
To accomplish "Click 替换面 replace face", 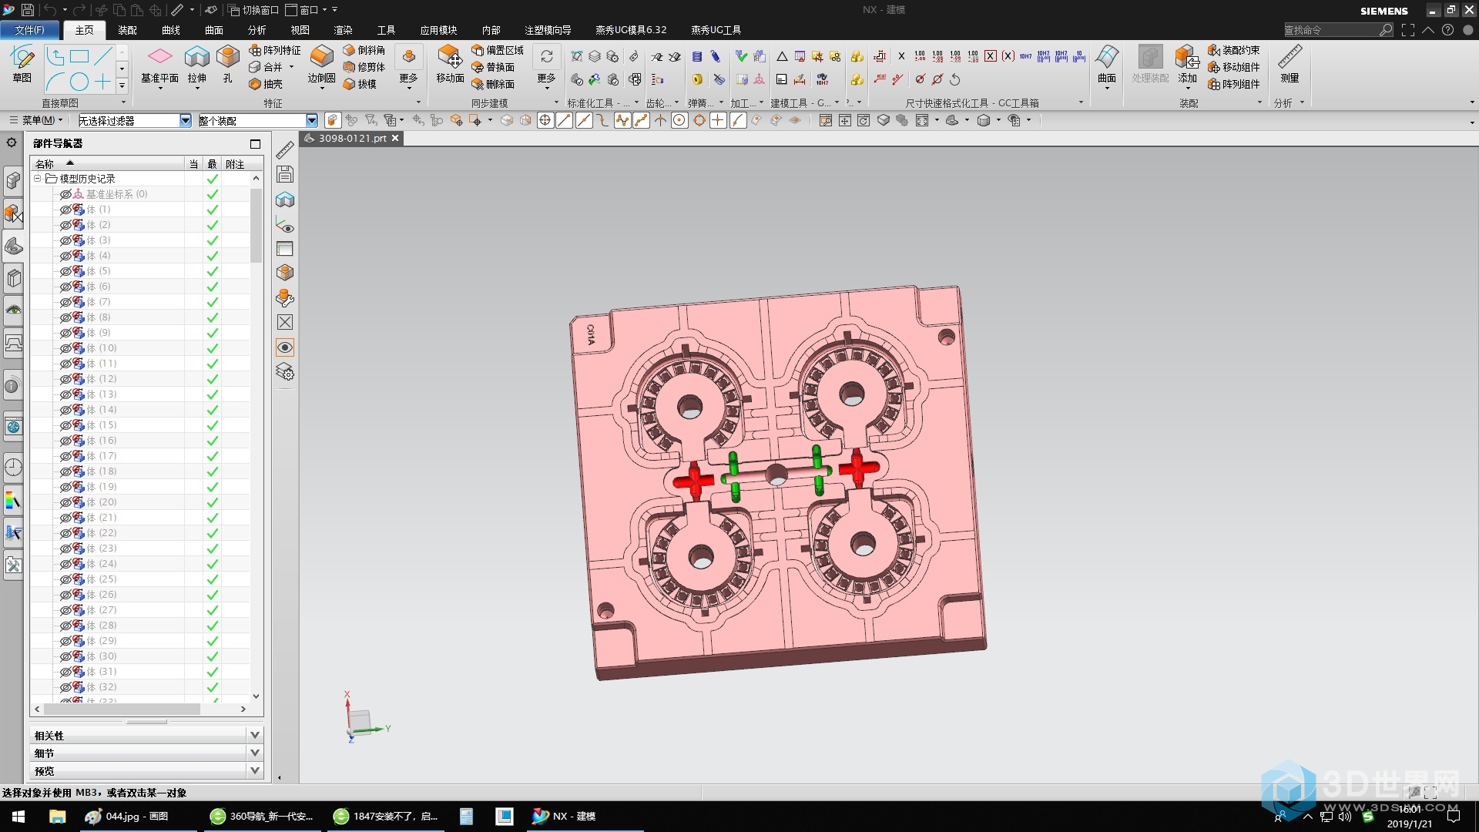I will tap(493, 67).
